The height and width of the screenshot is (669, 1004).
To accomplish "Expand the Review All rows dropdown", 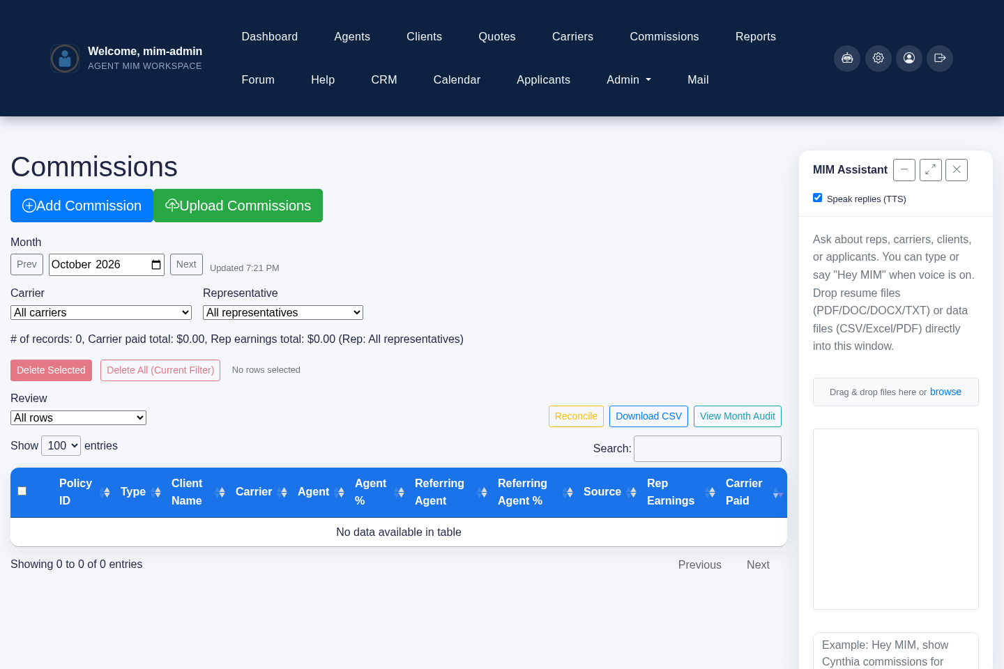I will click(78, 418).
